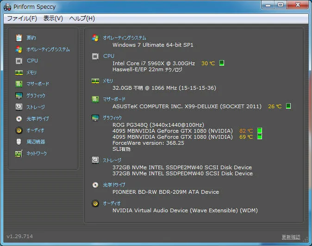This screenshot has width=312, height=246.
Task: Click the CPU chip icon in sidebar
Action: click(x=19, y=61)
